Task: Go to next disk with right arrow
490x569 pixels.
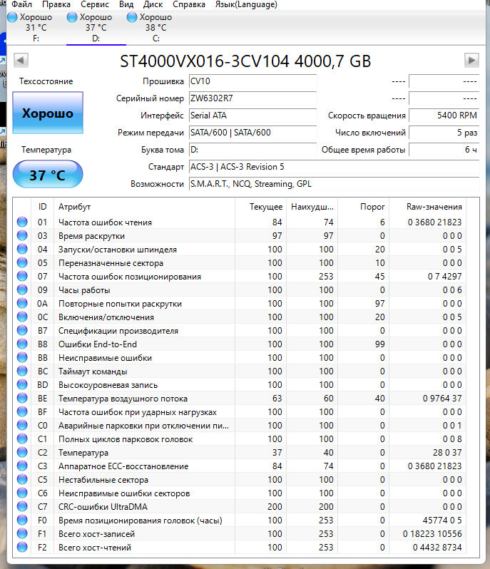Action: click(471, 60)
